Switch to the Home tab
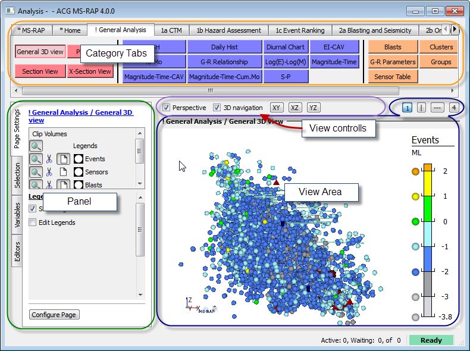 70,30
